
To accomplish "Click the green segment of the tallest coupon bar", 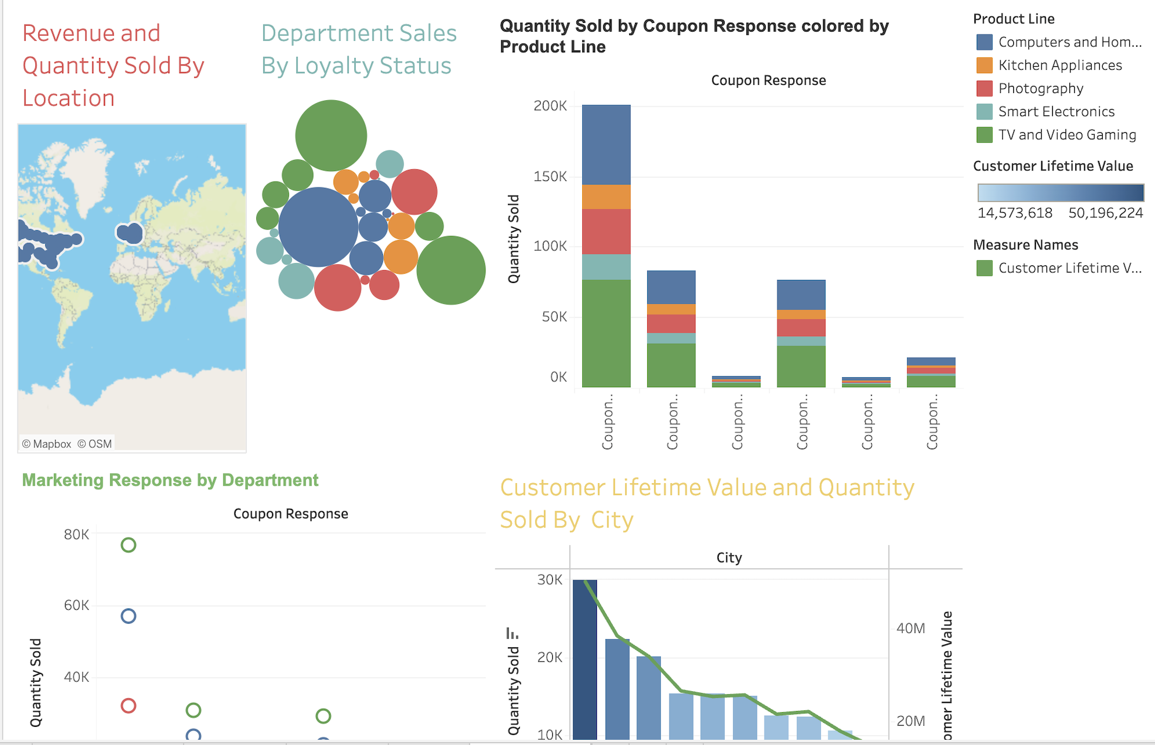I will pyautogui.click(x=606, y=333).
